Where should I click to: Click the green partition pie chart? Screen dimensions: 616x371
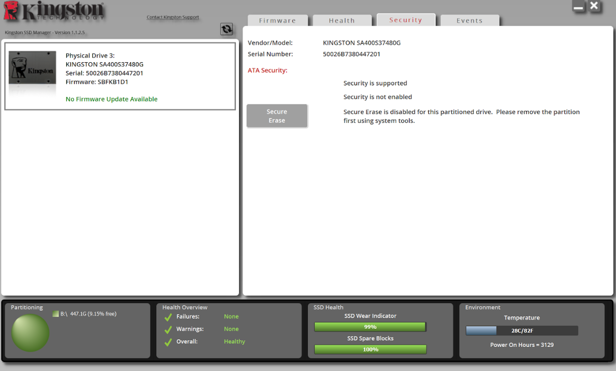click(x=31, y=333)
